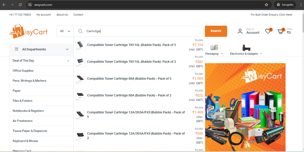Open My account link
This screenshot has height=152, width=304.
[x=44, y=15]
